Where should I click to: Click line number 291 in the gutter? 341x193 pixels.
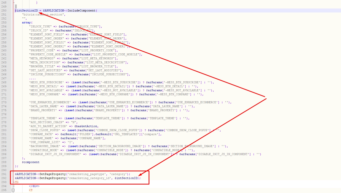pyautogui.click(x=3, y=174)
